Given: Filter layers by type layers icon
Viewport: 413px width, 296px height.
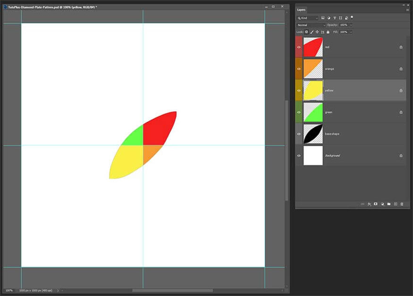Looking at the screenshot, I should 335,18.
